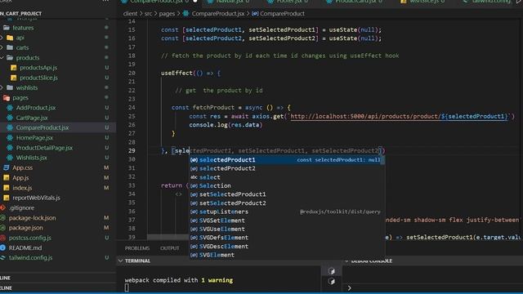Open ProductDetailPage.jsx file
The height and width of the screenshot is (294, 523).
point(44,148)
